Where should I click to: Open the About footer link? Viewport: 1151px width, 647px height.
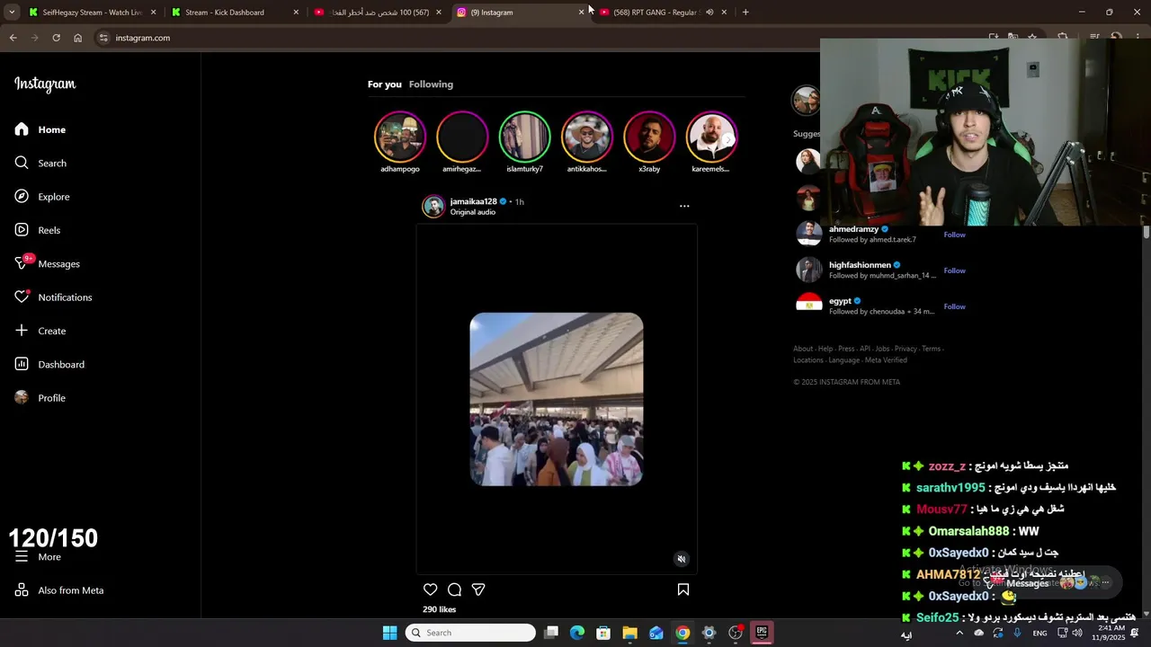[x=803, y=349]
